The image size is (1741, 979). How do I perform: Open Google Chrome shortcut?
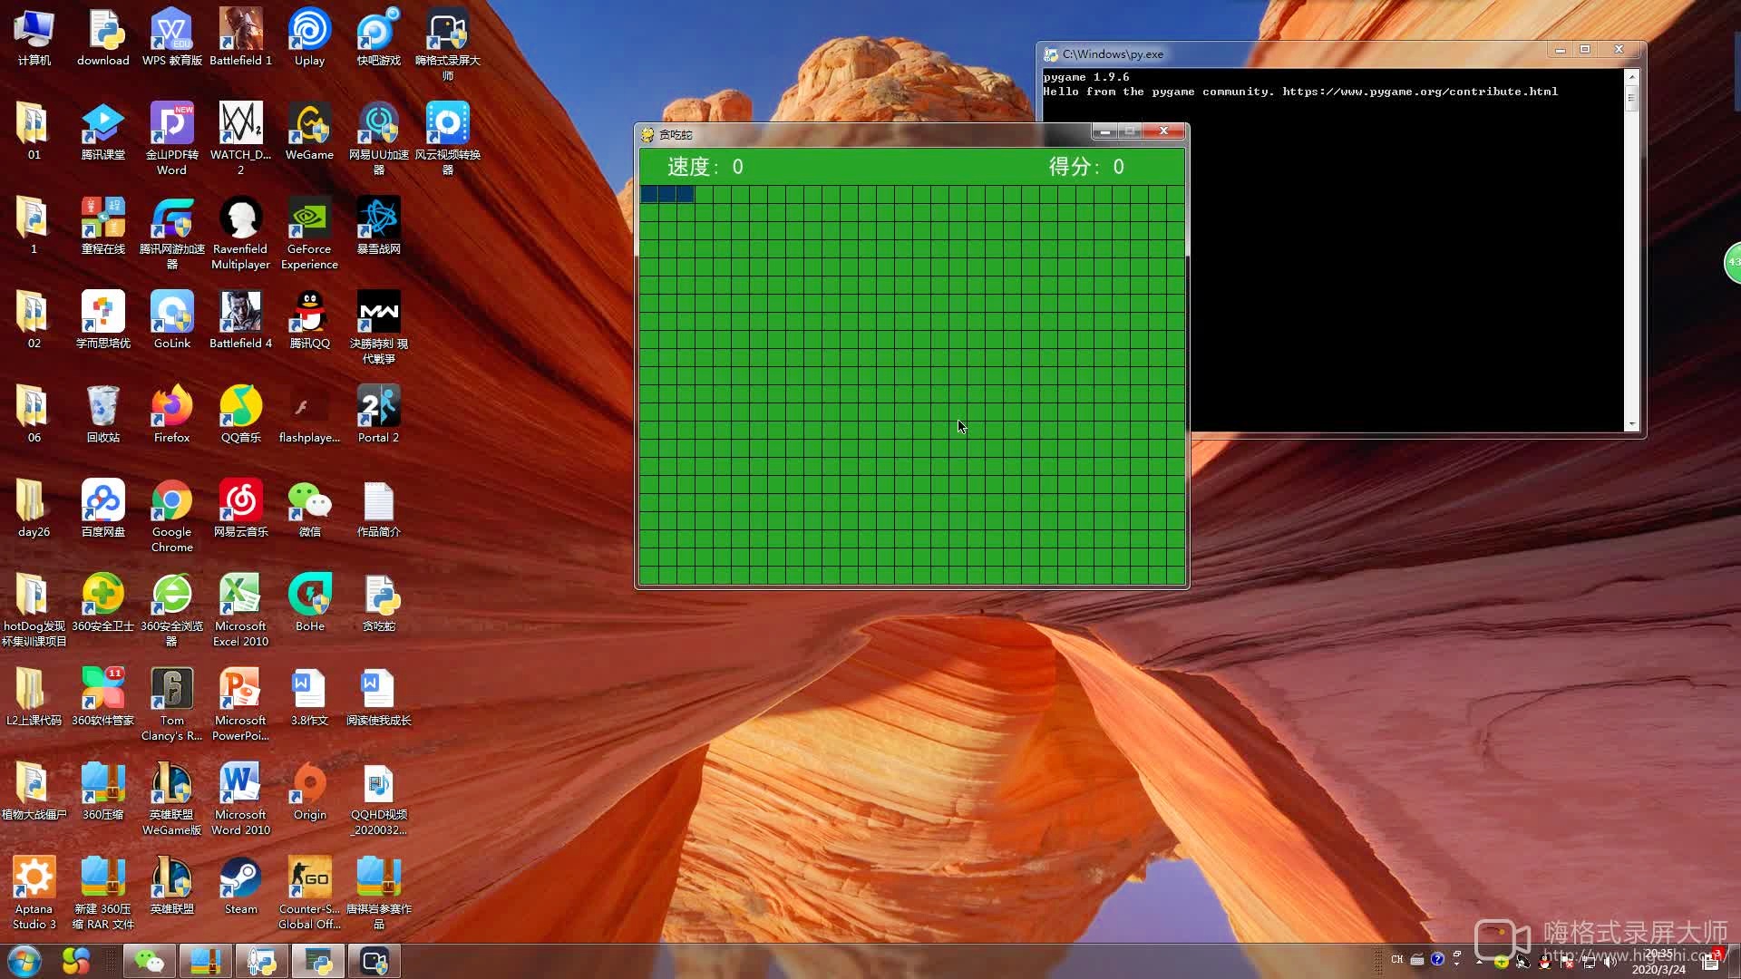(171, 515)
